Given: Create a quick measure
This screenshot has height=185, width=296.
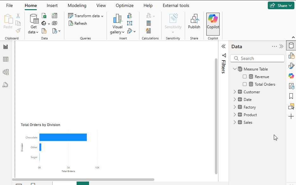Looking at the screenshot, I should (x=149, y=31).
